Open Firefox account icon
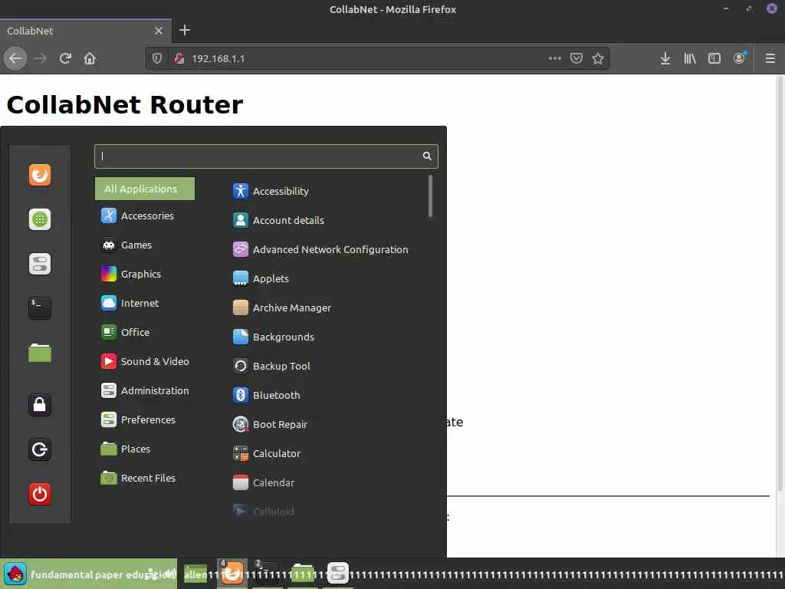The height and width of the screenshot is (589, 785). pos(740,58)
